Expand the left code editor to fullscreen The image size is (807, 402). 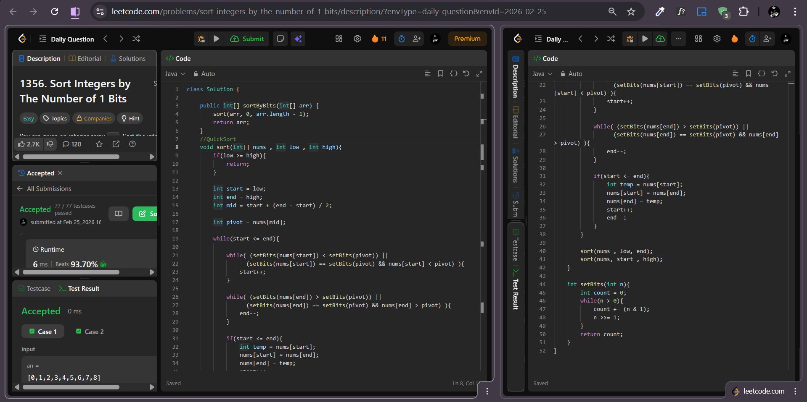pyautogui.click(x=479, y=74)
